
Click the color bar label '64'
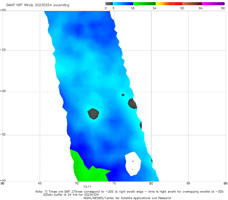click(x=201, y=8)
